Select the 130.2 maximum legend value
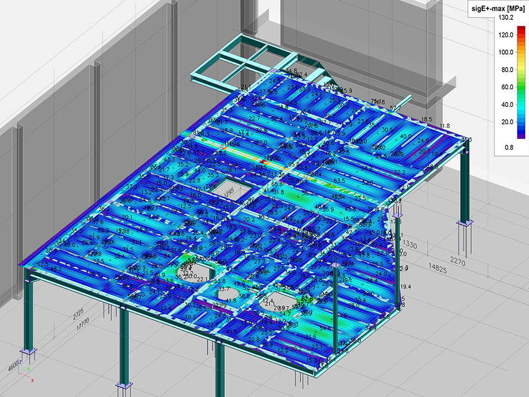Screen dimensions: 529x397 tap(506, 17)
